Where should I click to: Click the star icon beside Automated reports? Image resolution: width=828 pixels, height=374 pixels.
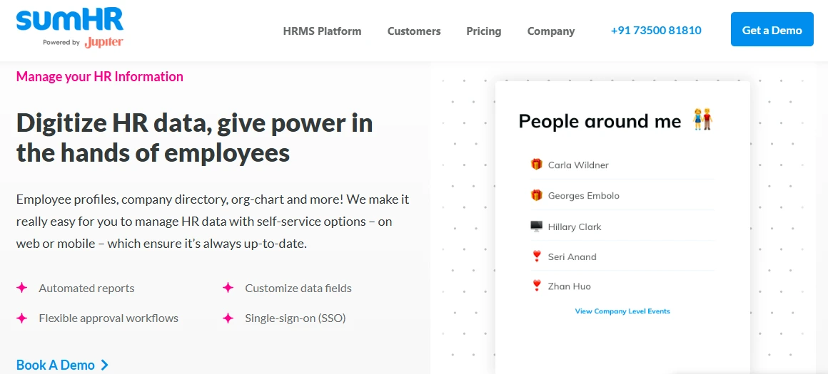click(x=21, y=288)
